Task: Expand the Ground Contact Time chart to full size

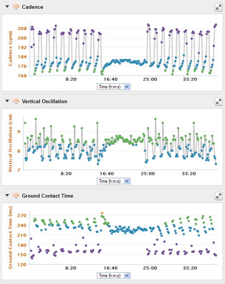Action: click(x=218, y=196)
